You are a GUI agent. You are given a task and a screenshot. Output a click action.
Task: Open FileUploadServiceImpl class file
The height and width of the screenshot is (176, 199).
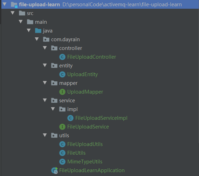101,118
